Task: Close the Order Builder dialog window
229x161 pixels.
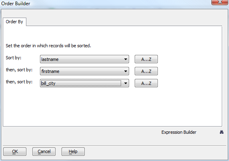Action: coord(219,2)
